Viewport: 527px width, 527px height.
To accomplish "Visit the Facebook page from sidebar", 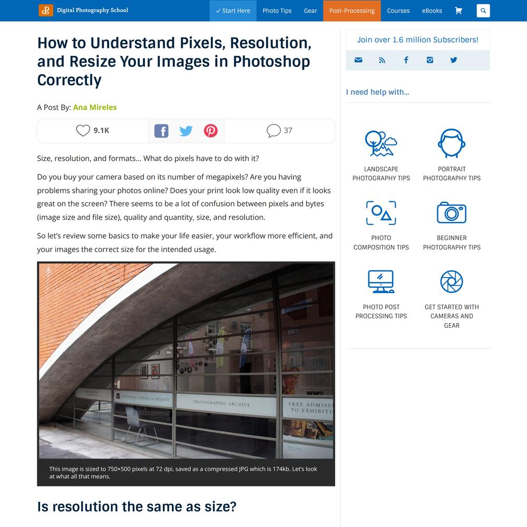I will click(x=406, y=60).
